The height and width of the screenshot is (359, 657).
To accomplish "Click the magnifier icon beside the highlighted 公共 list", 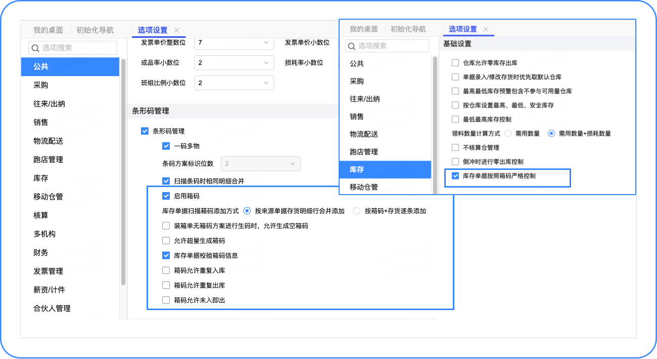I will pos(35,48).
